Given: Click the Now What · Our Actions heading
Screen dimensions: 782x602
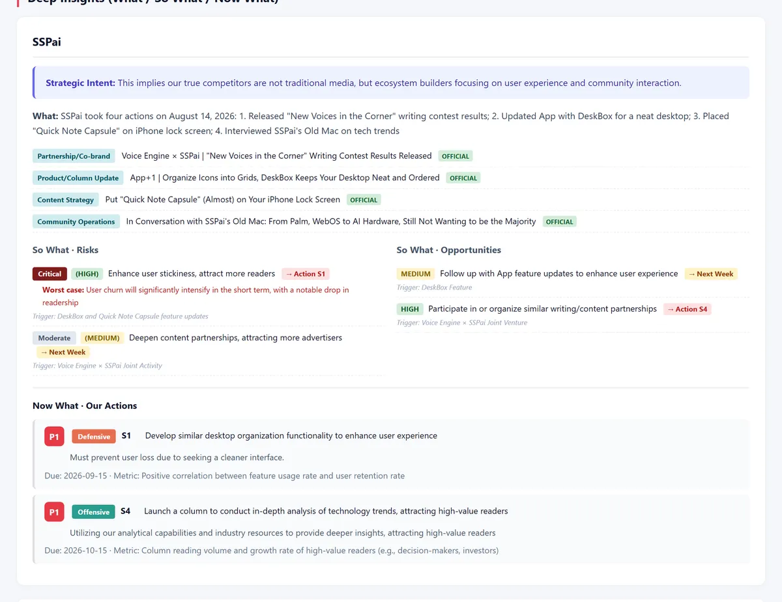Looking at the screenshot, I should (x=85, y=405).
